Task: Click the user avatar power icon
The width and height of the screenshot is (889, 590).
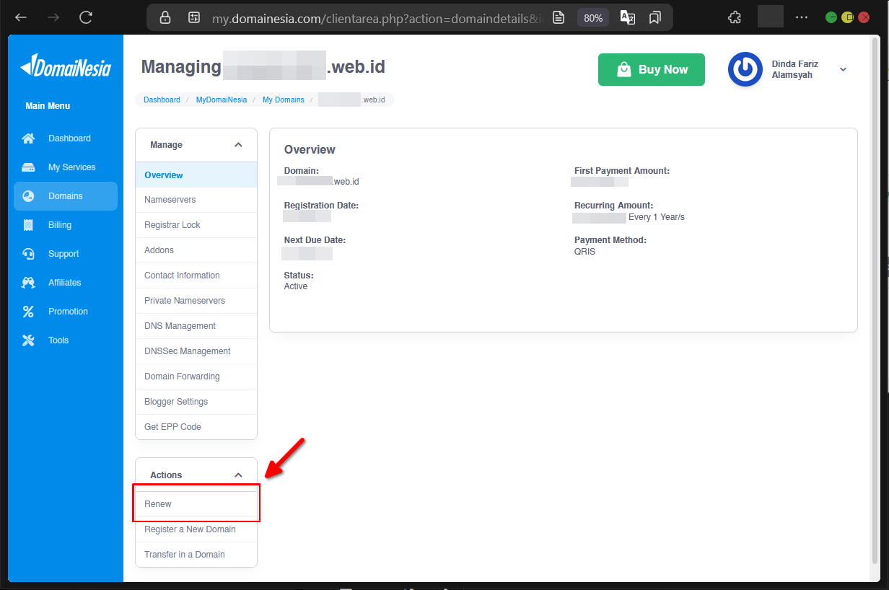Action: pos(745,70)
